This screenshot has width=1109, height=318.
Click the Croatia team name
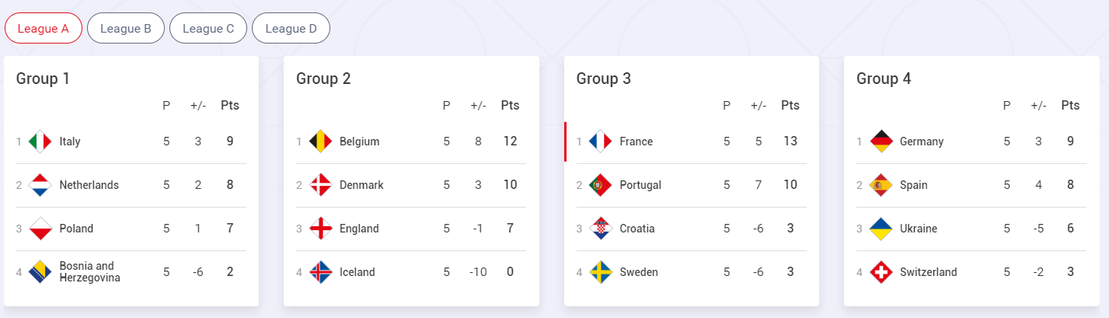(636, 229)
